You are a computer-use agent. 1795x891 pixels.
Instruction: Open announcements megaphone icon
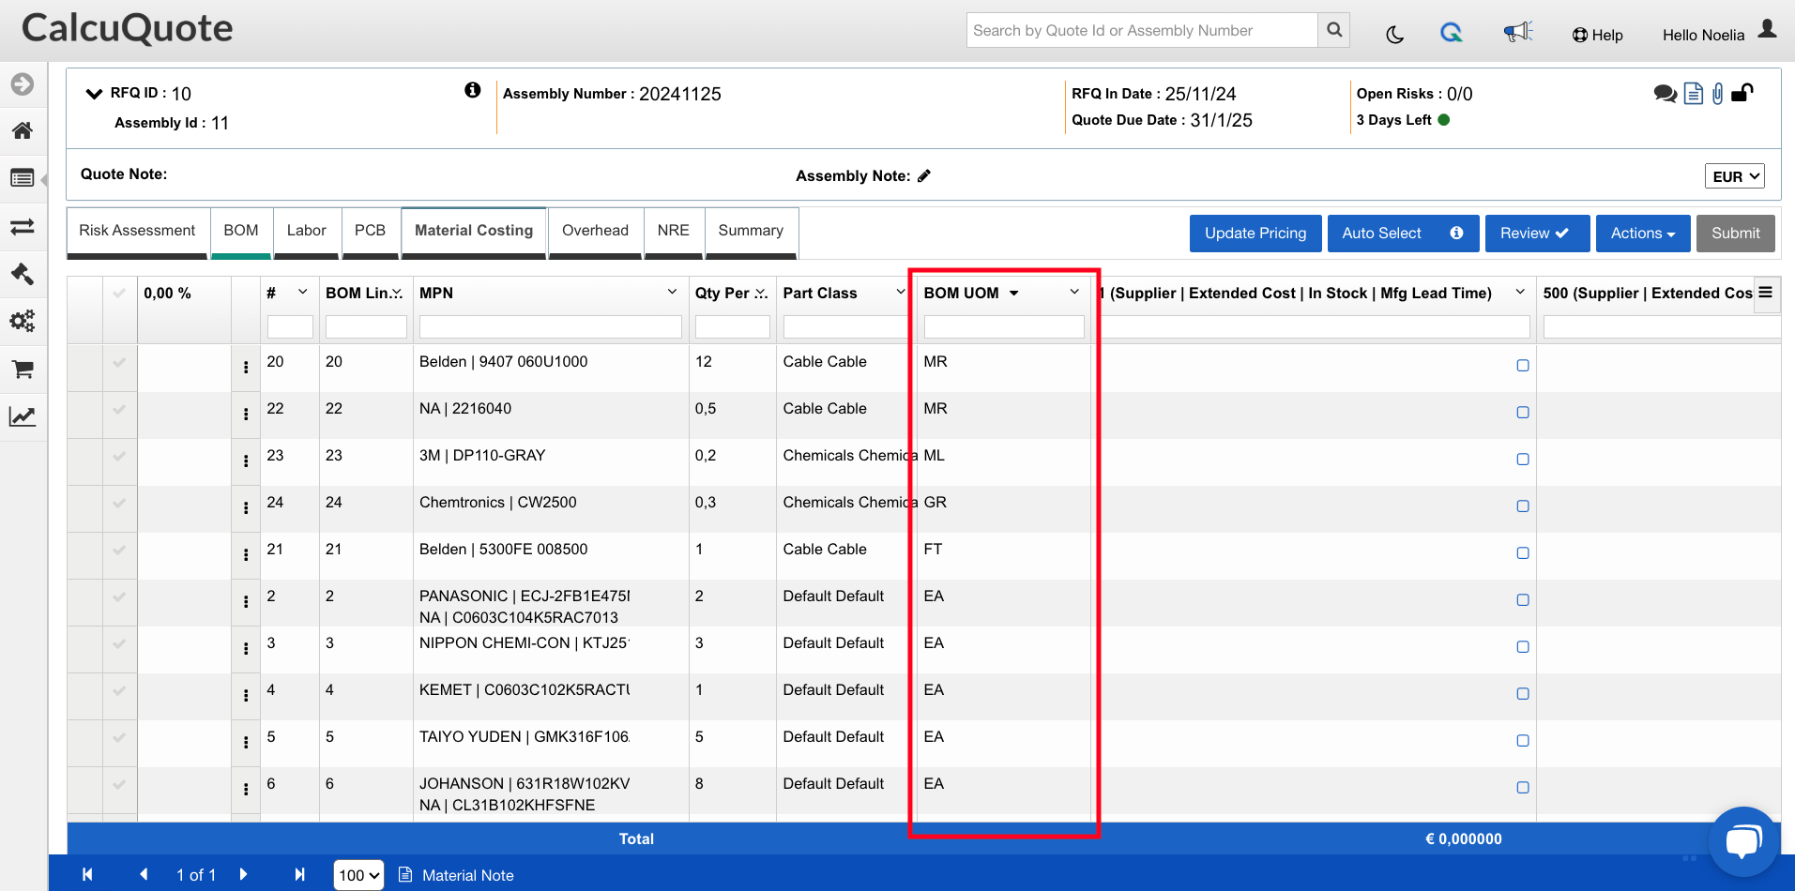1517,33
